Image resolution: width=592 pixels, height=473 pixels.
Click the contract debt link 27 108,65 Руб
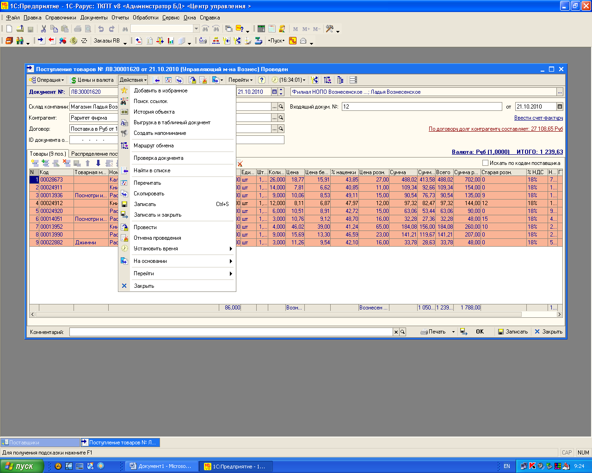point(496,129)
